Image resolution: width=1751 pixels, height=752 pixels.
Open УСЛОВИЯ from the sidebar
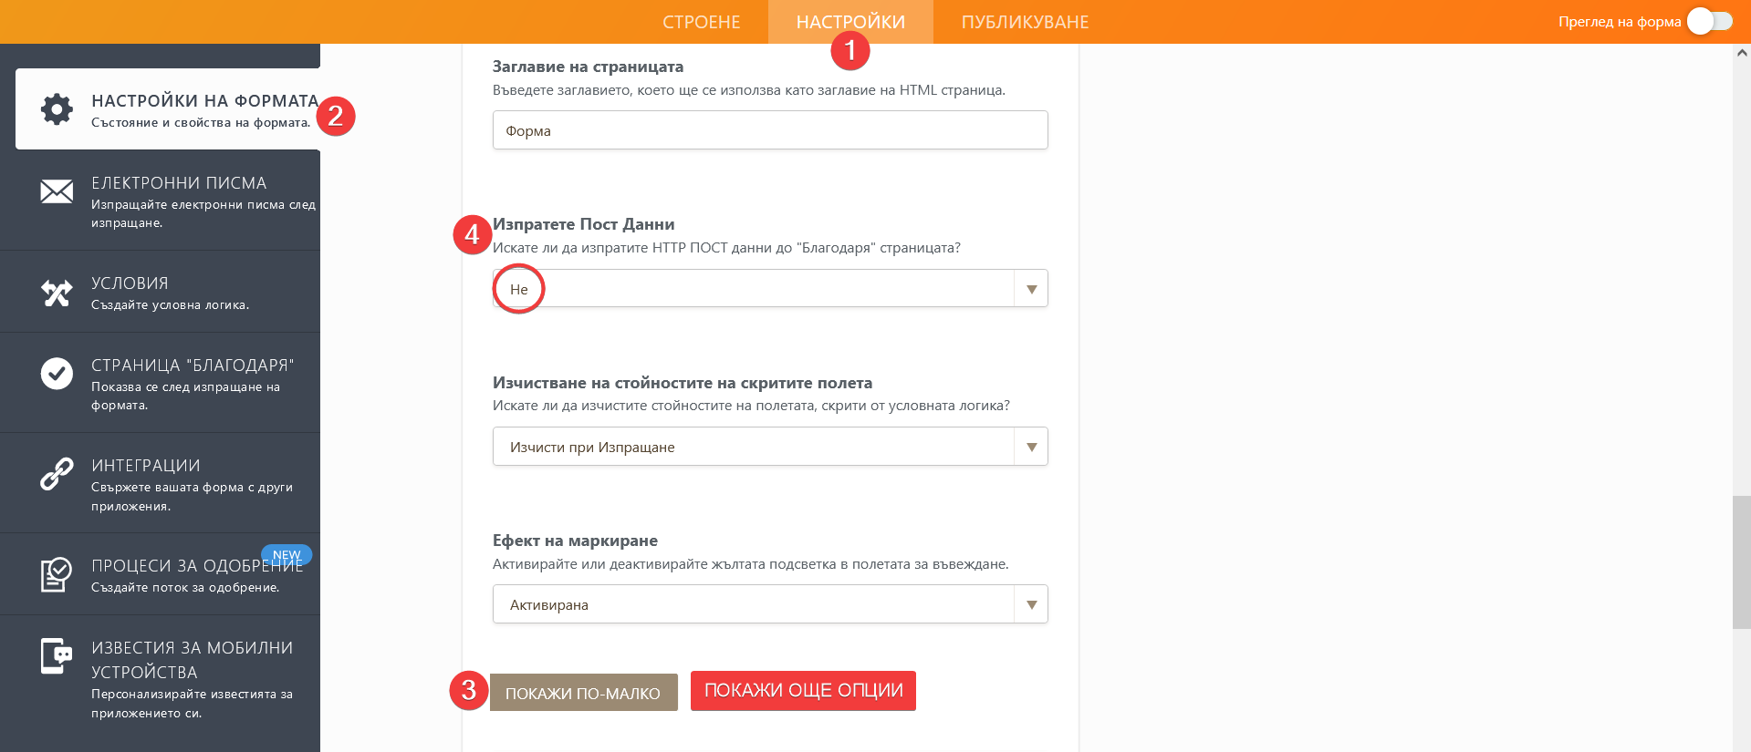(129, 283)
